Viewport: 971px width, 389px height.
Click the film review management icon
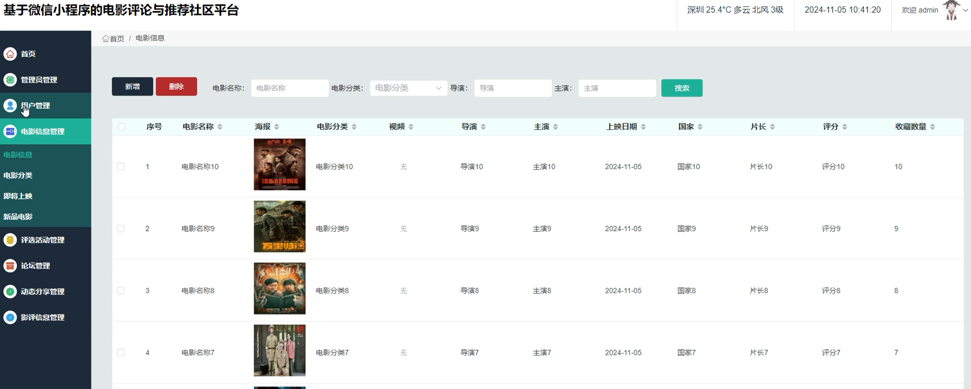(x=10, y=317)
